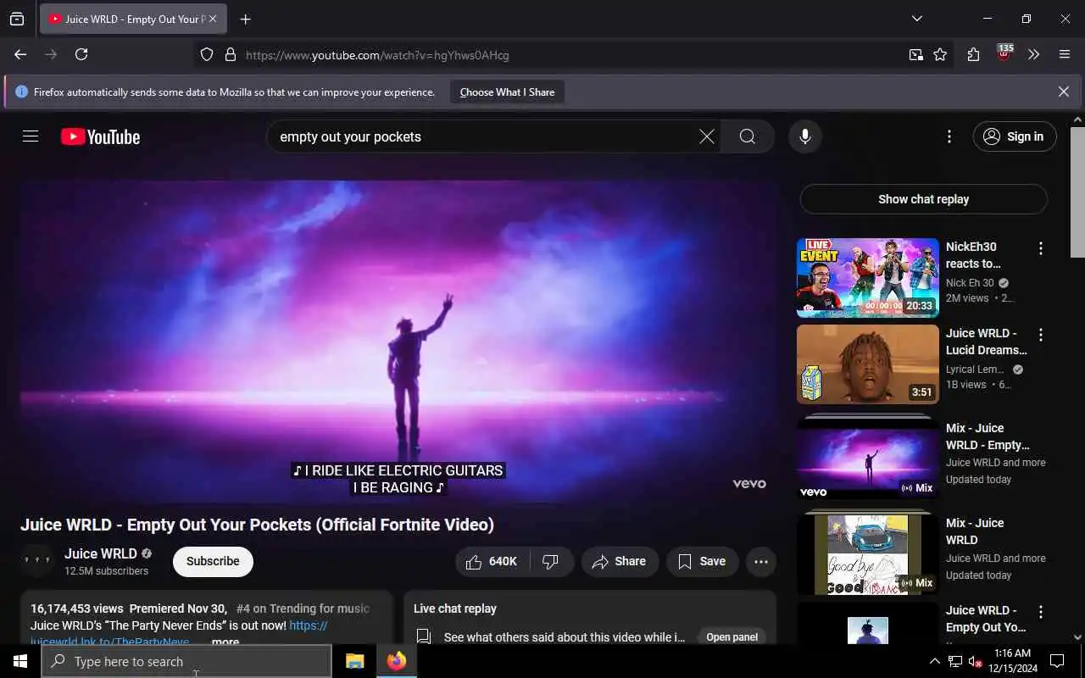Click Sign in button
Viewport: 1085px width, 678px height.
[x=1015, y=136]
